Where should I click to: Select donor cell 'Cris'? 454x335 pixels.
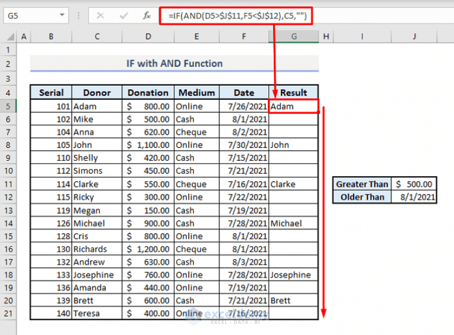pyautogui.click(x=97, y=236)
